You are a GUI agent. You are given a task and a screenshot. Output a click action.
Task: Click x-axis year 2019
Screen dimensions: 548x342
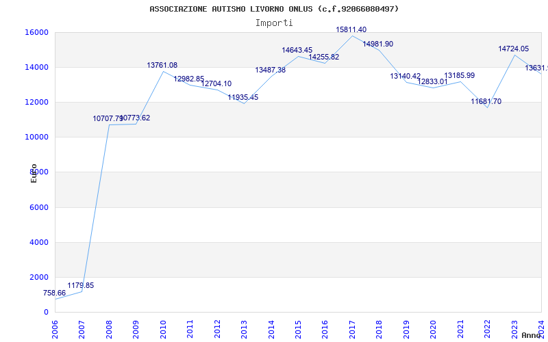(406, 330)
